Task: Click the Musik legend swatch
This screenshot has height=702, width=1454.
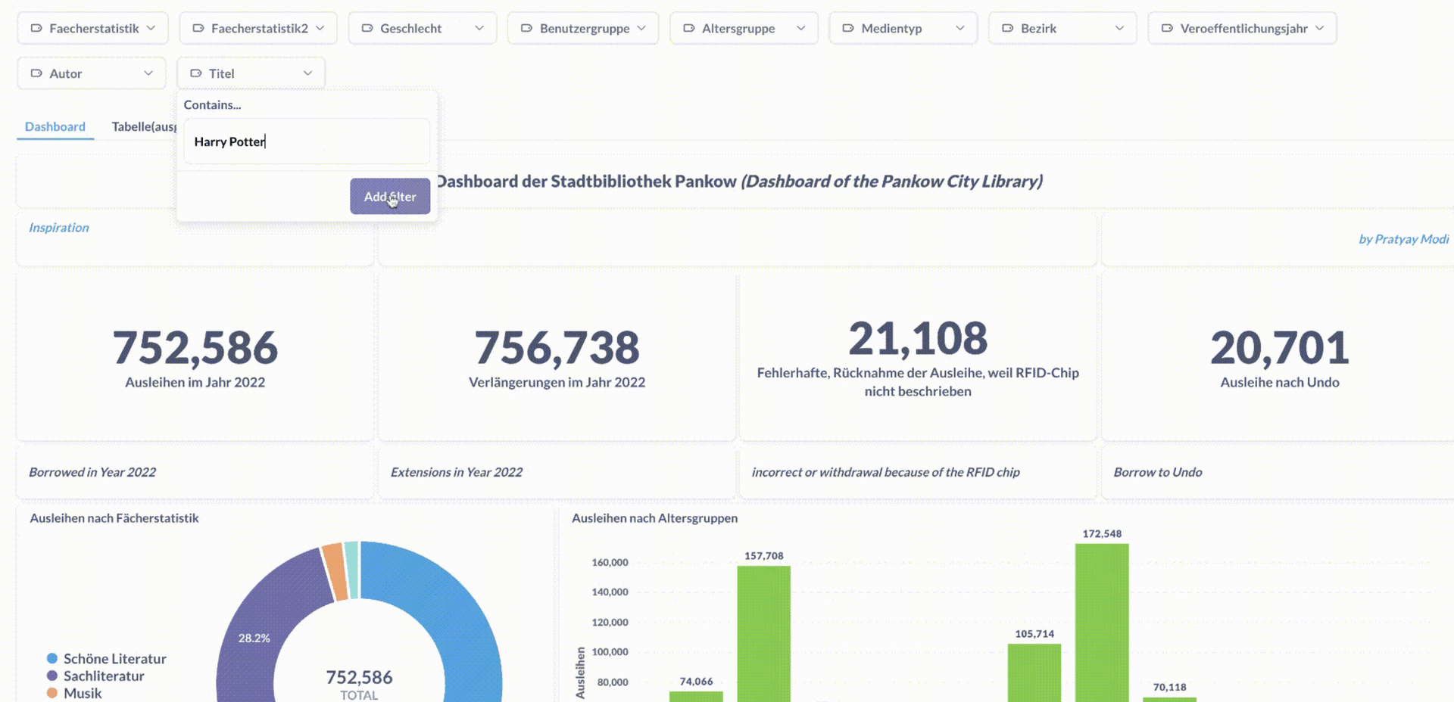Action: coord(52,693)
